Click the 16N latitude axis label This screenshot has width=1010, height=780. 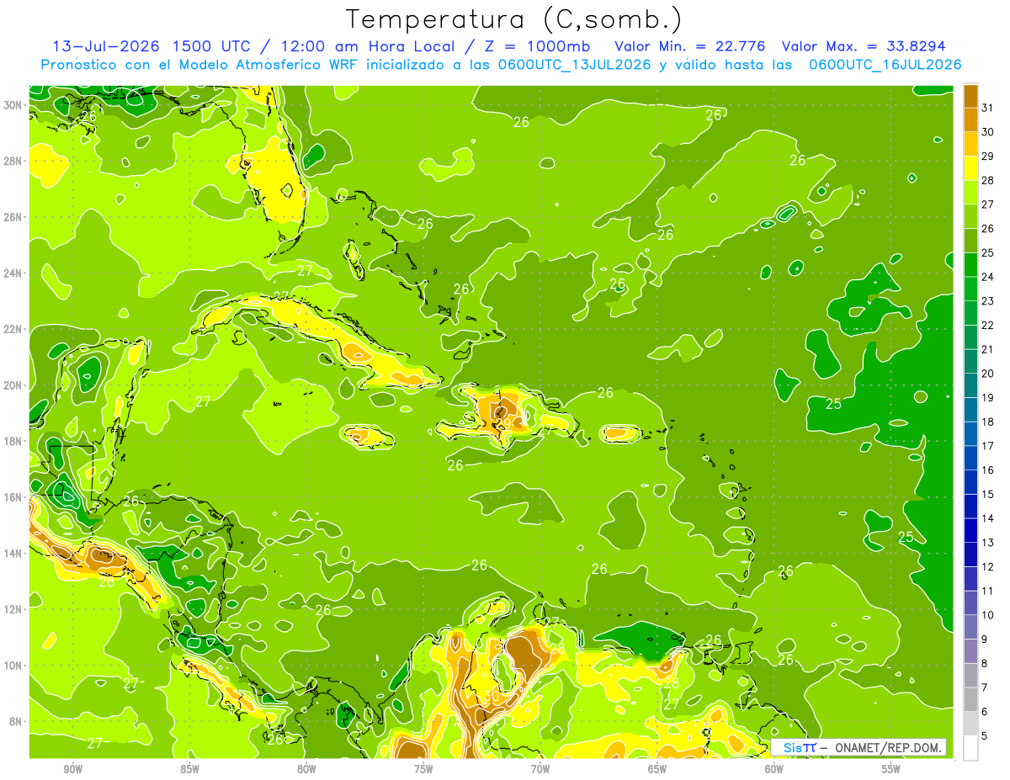click(13, 497)
